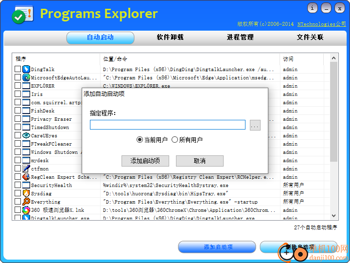Image resolution: width=350 pixels, height=263 pixels.
Task: Open the NTechnologies公司 link
Action: click(322, 24)
